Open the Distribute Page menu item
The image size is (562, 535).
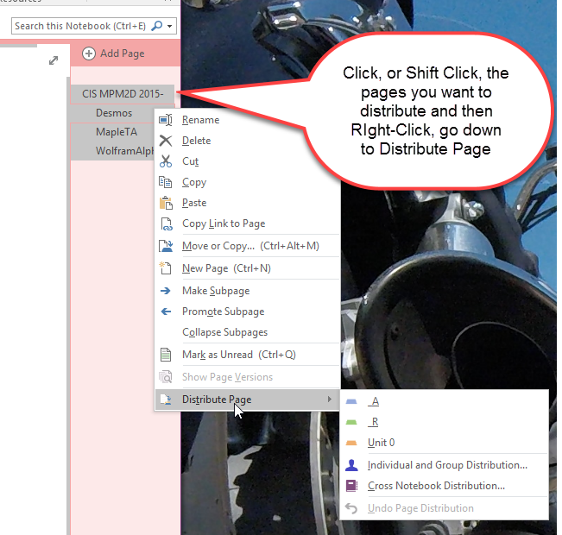pos(247,400)
